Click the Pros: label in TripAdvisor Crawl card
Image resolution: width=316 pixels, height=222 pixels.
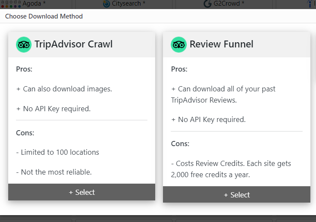[x=24, y=69]
